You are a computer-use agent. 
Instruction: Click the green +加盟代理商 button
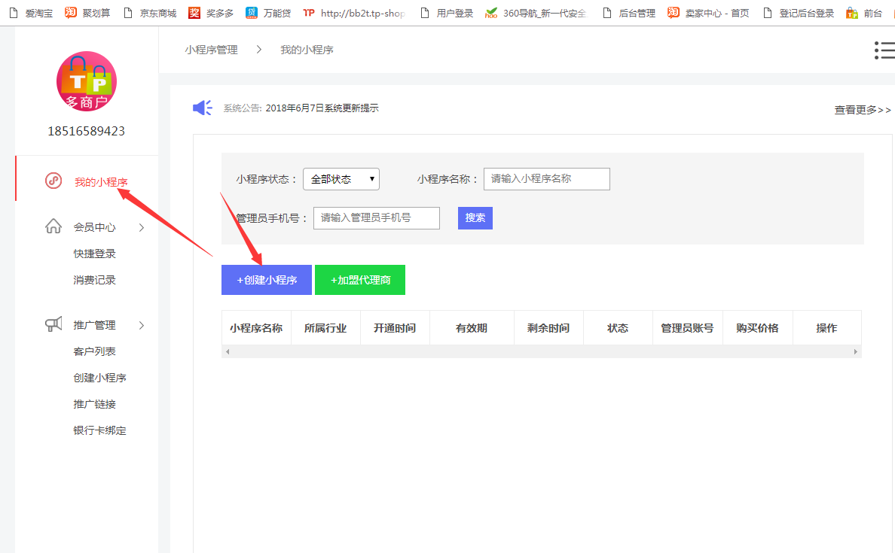(360, 280)
